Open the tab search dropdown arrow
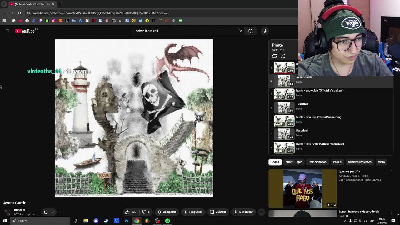 (4, 4)
